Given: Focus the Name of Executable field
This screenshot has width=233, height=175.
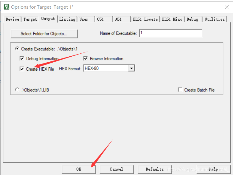Looking at the screenshot, I should pos(171,33).
